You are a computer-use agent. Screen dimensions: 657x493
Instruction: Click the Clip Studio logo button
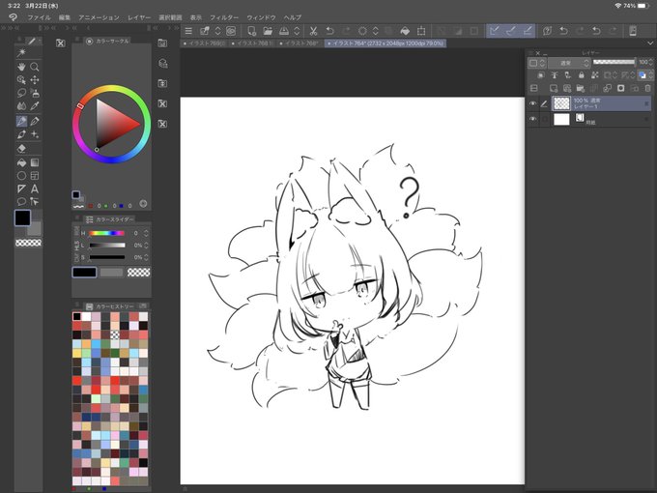click(14, 17)
